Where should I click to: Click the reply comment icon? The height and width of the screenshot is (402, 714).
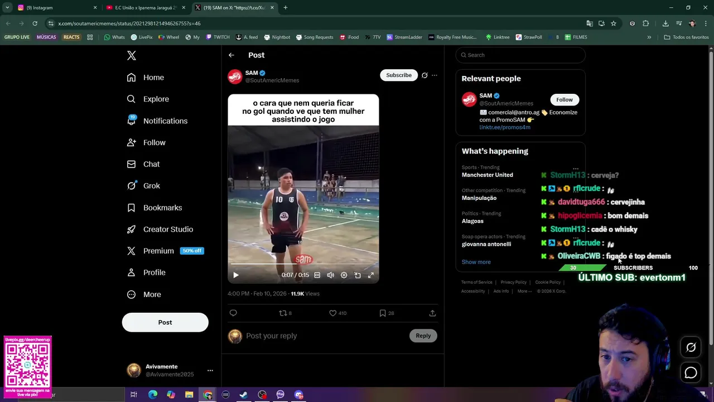pyautogui.click(x=233, y=313)
